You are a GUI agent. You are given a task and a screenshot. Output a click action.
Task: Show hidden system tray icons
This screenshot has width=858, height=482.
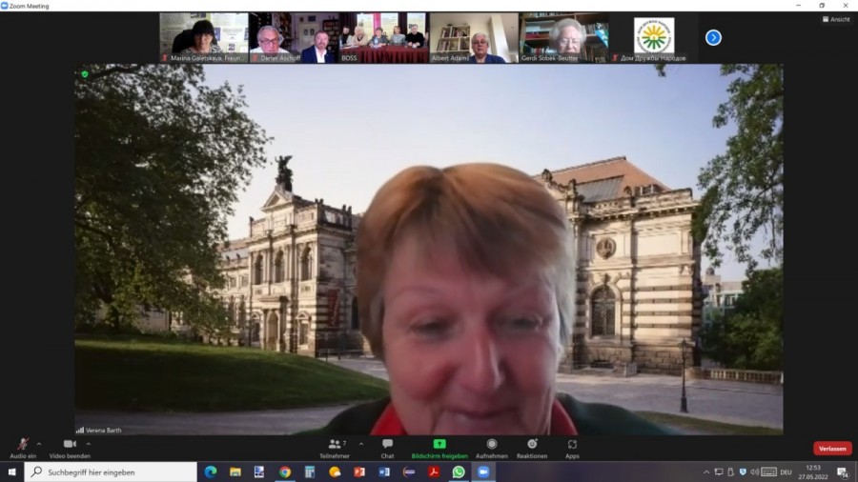(x=706, y=472)
